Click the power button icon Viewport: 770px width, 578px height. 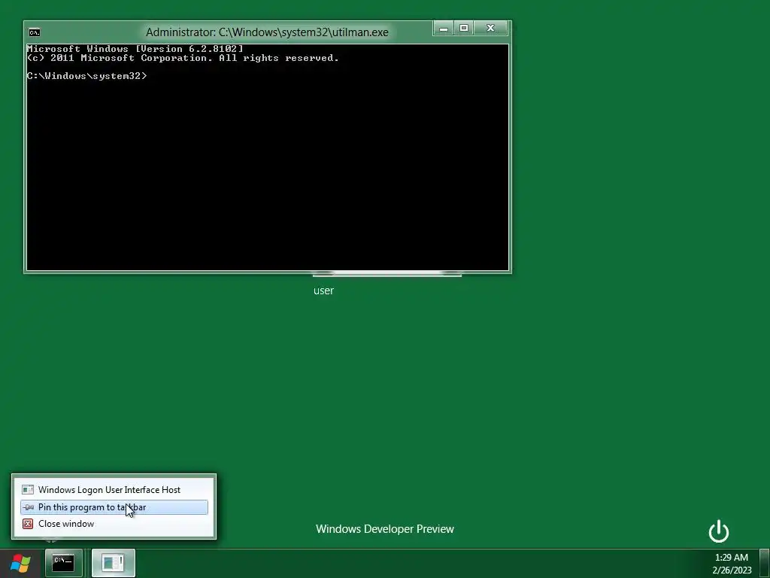pos(718,531)
